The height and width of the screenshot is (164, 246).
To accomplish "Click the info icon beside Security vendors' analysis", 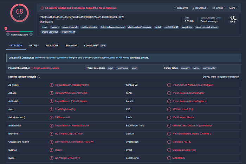I will click(39, 77).
